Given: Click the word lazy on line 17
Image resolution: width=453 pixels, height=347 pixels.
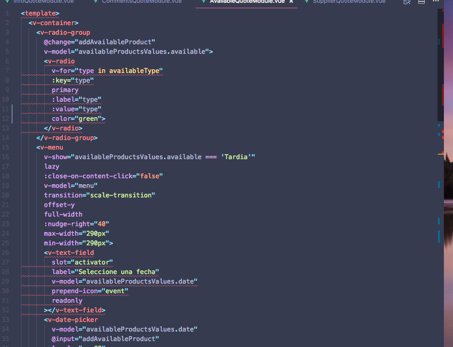Looking at the screenshot, I should point(51,166).
